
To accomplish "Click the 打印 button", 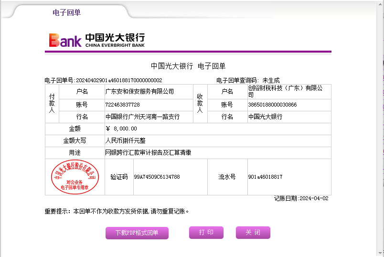I will point(206,232).
